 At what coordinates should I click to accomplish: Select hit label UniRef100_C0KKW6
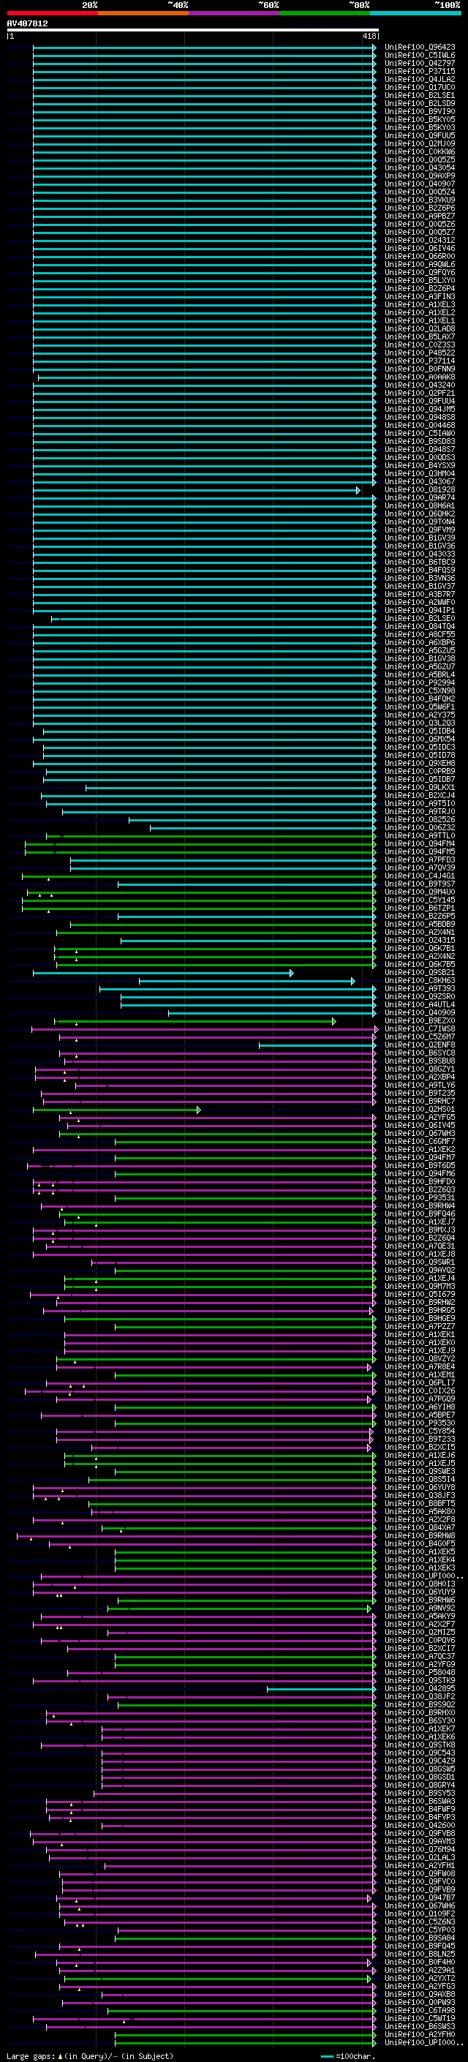click(x=420, y=152)
